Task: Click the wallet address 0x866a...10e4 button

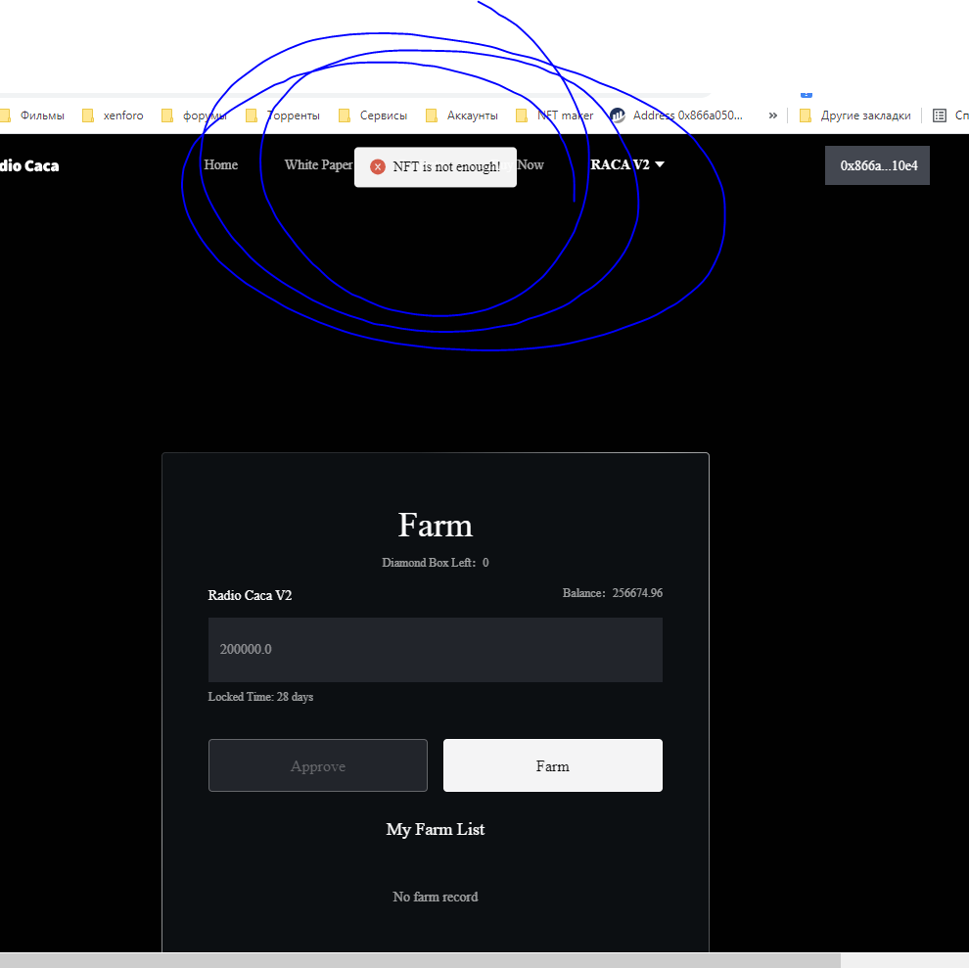Action: click(878, 165)
